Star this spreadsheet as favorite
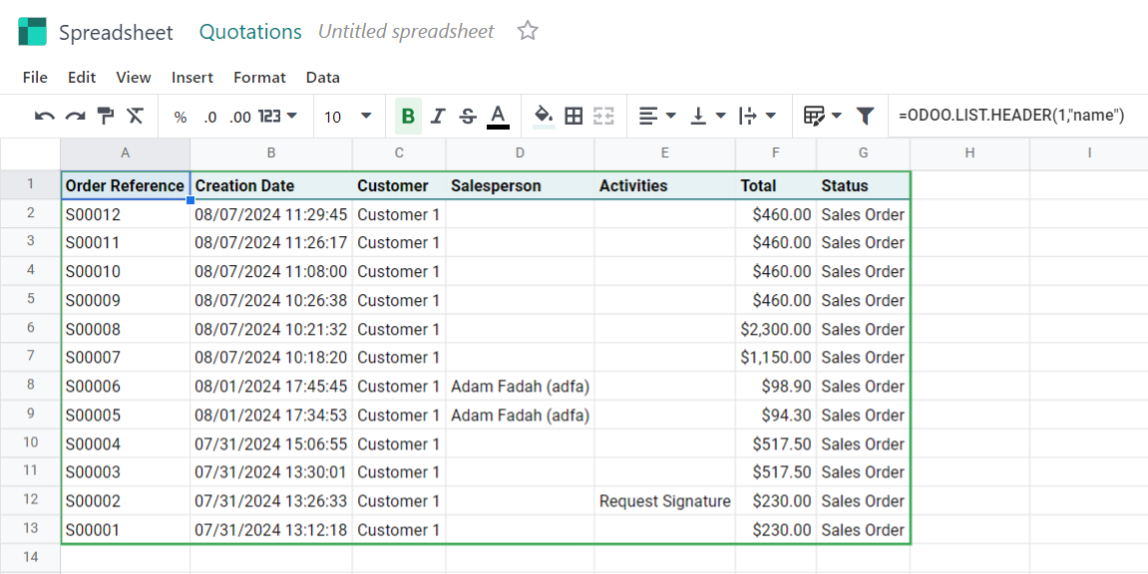1148x574 pixels. point(528,32)
